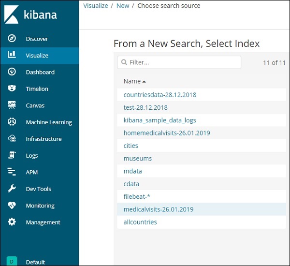
Task: Open the Dashboard icon in sidebar
Action: coord(12,72)
